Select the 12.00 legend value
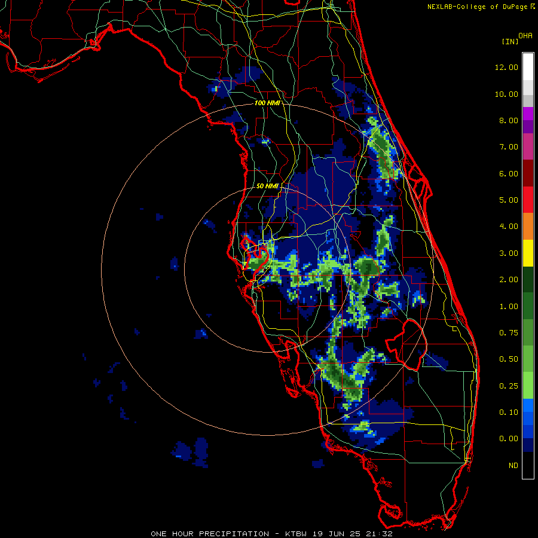Image resolution: width=538 pixels, height=538 pixels. tap(506, 67)
